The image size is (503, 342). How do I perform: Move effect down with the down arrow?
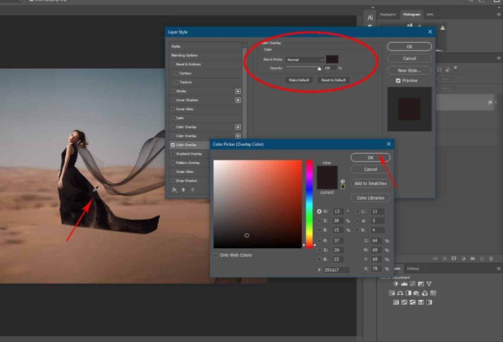pyautogui.click(x=193, y=190)
